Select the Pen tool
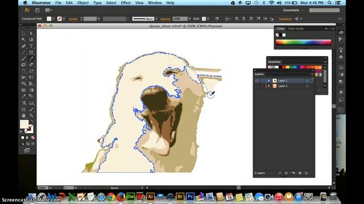The image size is (364, 204). (x=24, y=46)
